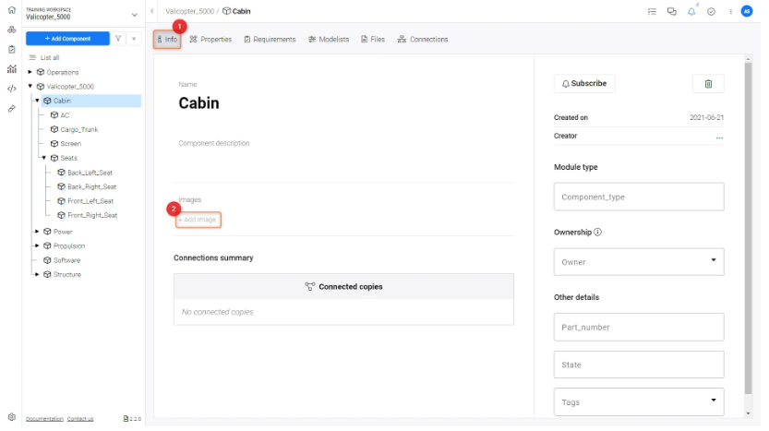This screenshot has height=431, width=769.
Task: Select Cargo_Trunk in the component tree
Action: click(78, 129)
